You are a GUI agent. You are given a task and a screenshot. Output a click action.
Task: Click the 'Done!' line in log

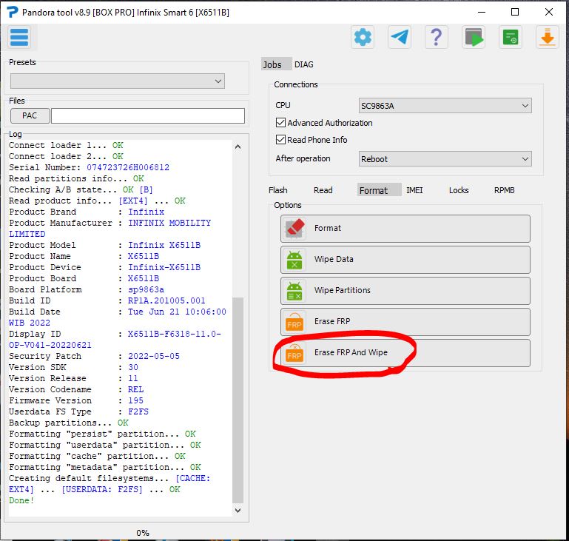(x=21, y=500)
